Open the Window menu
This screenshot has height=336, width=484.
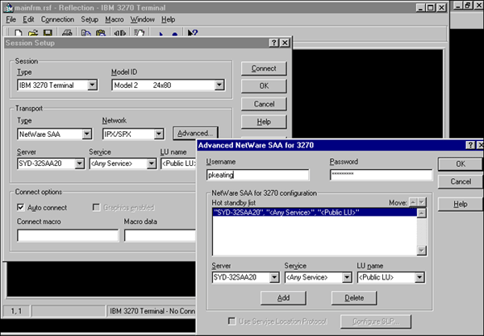click(x=142, y=19)
